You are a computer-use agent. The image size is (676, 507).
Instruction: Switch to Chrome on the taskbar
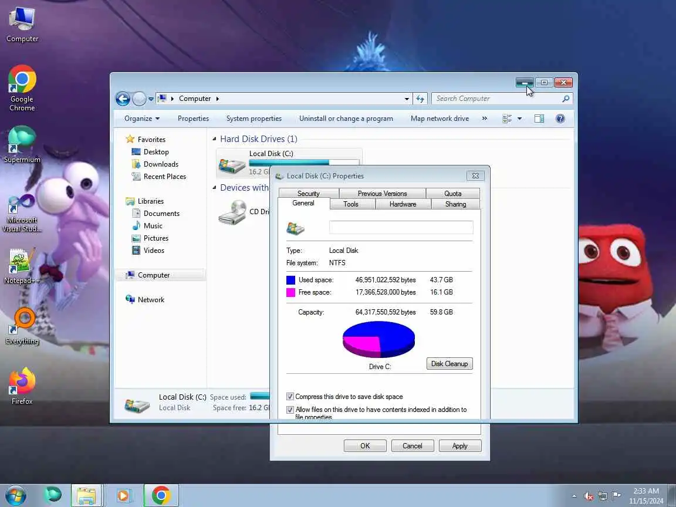click(x=161, y=495)
